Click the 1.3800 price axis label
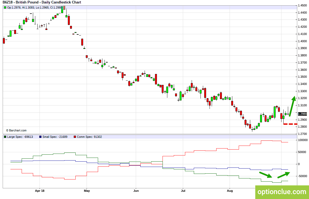 (303, 55)
